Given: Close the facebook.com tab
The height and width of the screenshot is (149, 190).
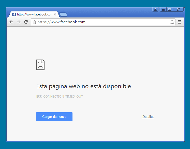Looking at the screenshot, I should click(55, 14).
